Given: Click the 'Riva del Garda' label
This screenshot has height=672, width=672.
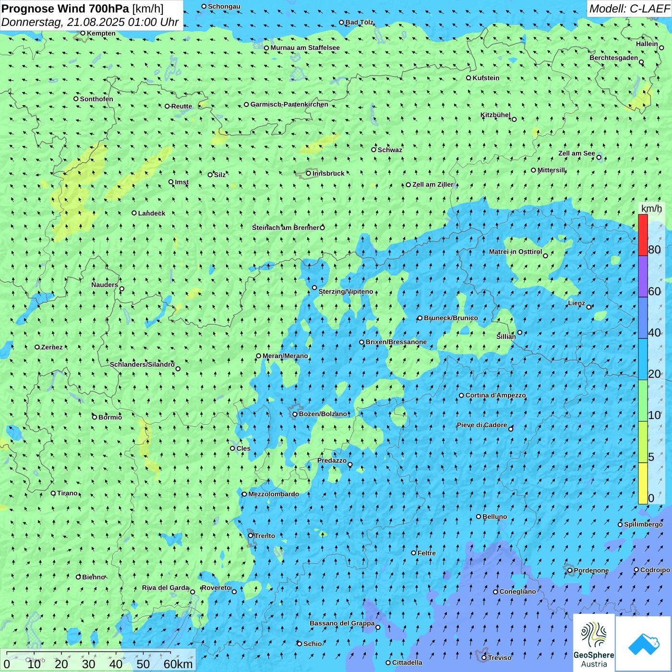Looking at the screenshot, I should tap(166, 588).
